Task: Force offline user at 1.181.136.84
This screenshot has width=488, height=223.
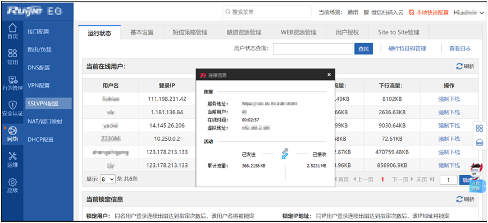Action: pyautogui.click(x=449, y=112)
